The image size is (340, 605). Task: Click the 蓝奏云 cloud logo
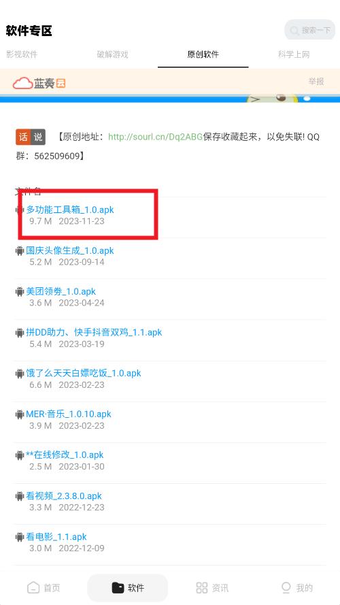39,83
